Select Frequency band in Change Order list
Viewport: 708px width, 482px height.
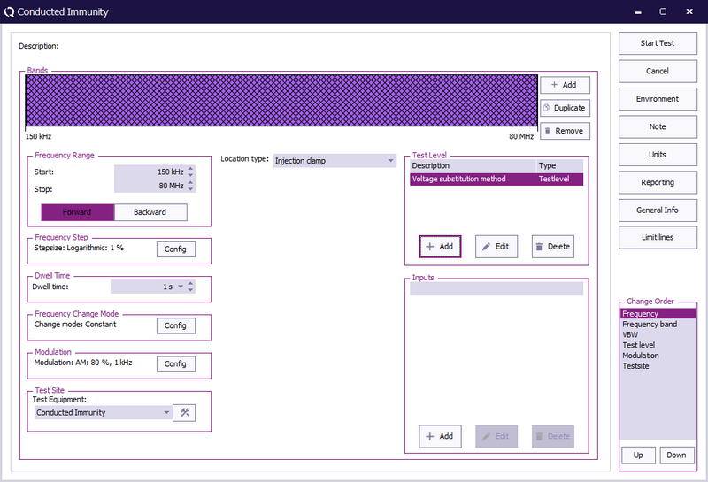650,325
